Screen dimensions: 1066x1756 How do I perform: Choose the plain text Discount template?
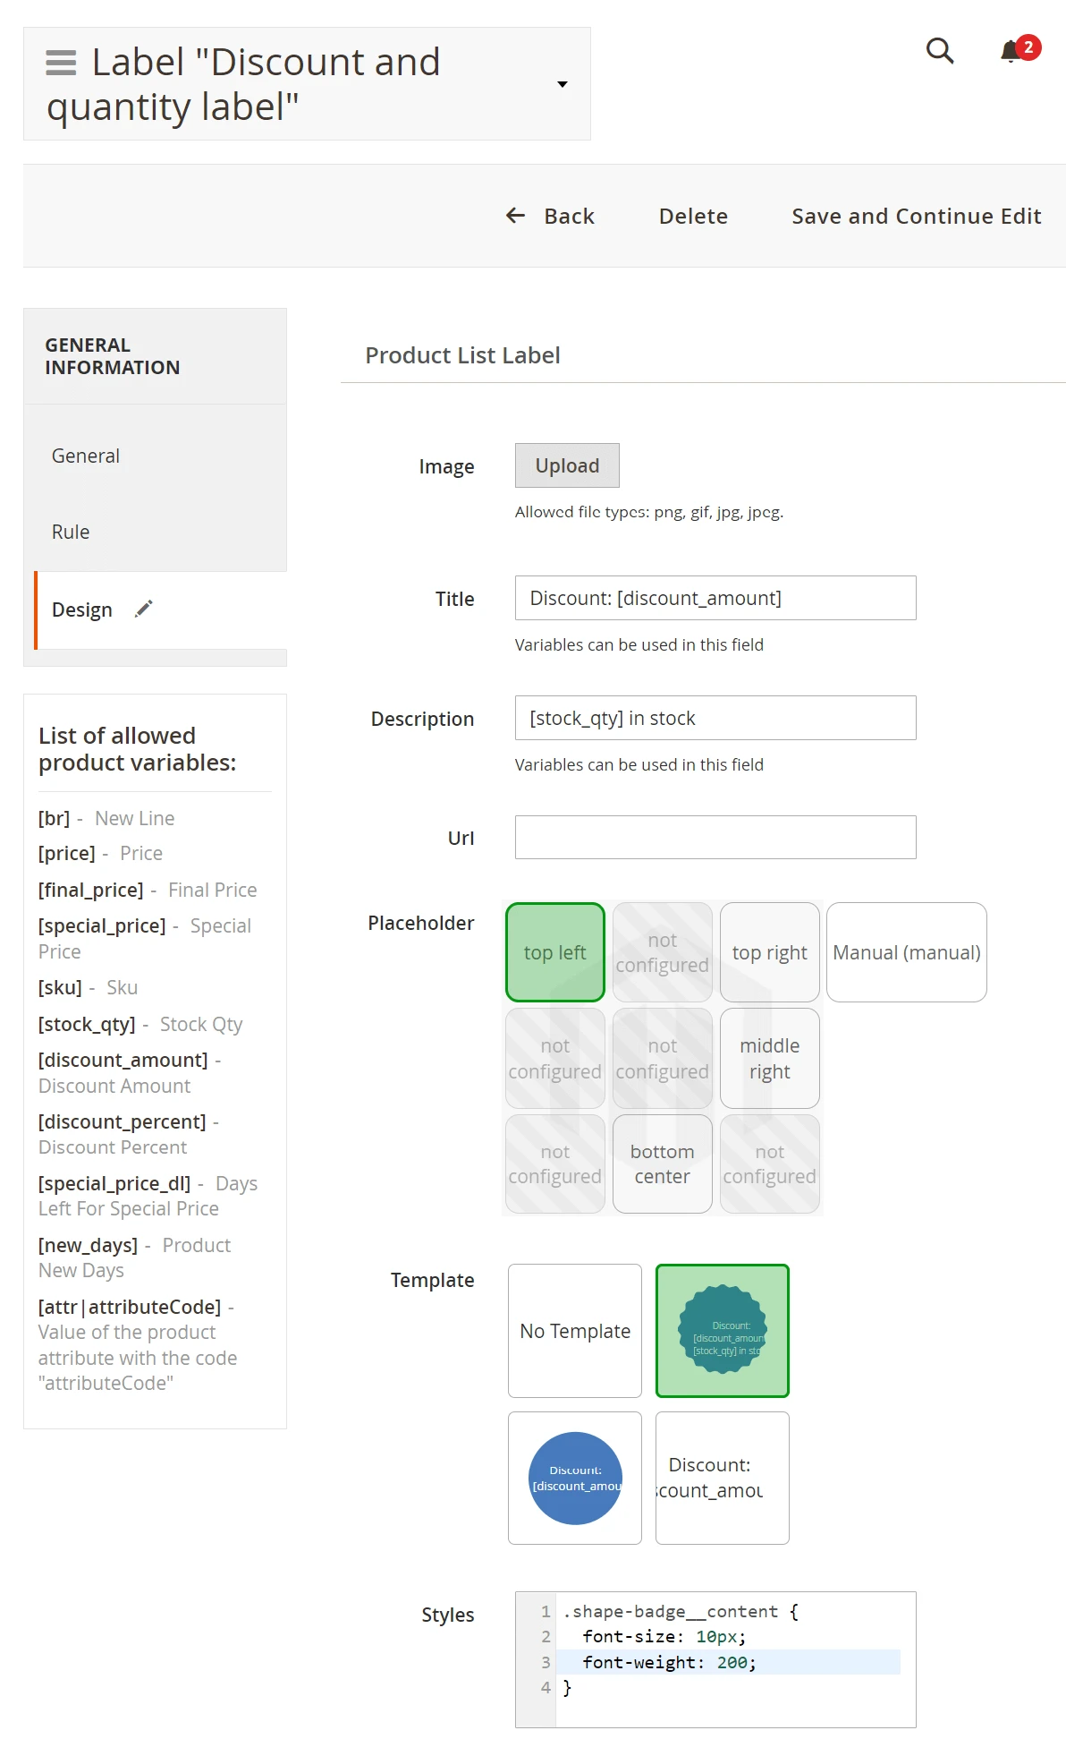[x=723, y=1479]
